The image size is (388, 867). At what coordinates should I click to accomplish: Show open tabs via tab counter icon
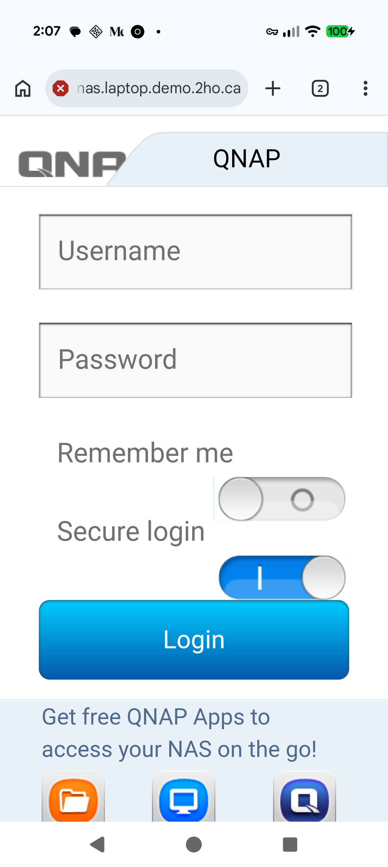[x=320, y=88]
